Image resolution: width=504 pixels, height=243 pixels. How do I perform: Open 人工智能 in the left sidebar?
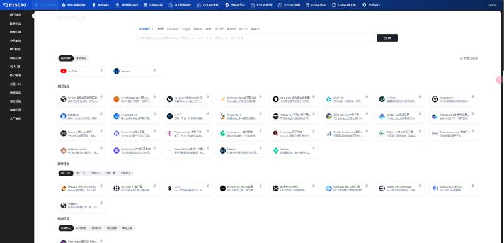pos(15,118)
